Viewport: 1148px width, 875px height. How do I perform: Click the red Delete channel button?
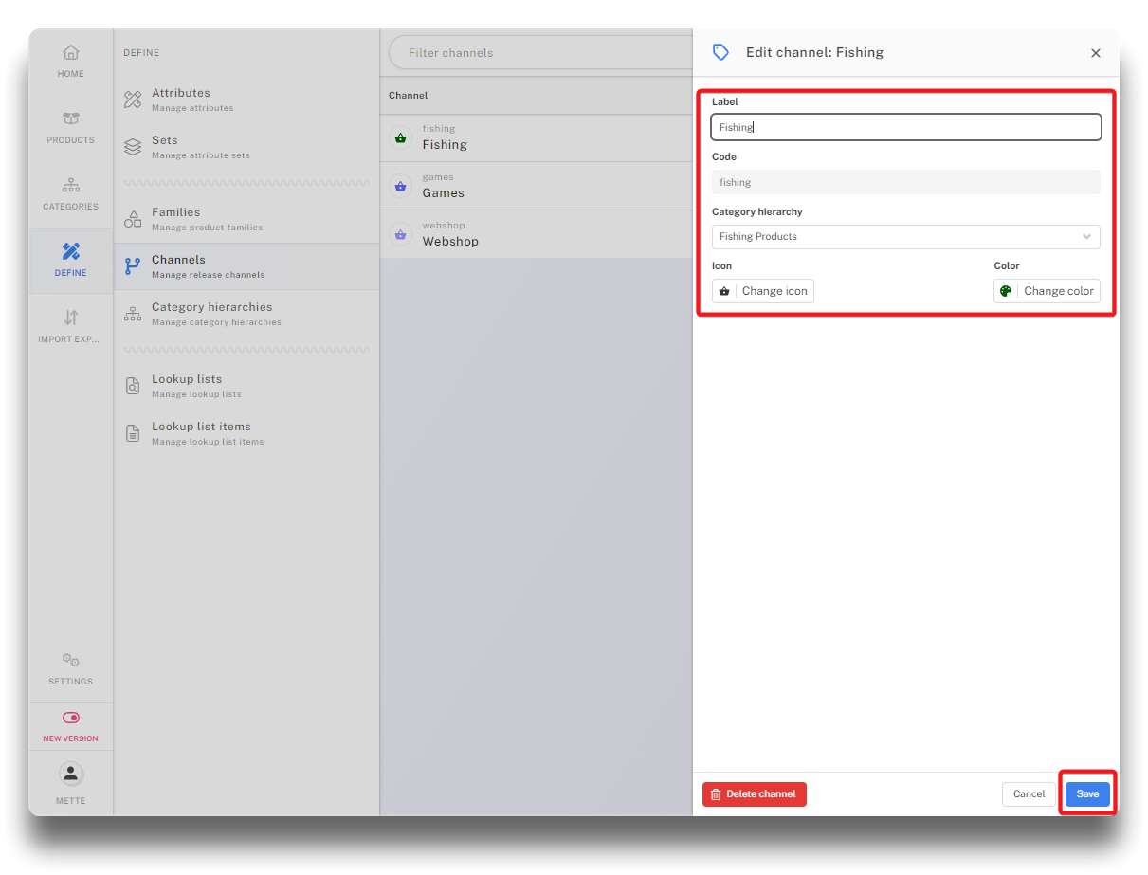click(754, 794)
